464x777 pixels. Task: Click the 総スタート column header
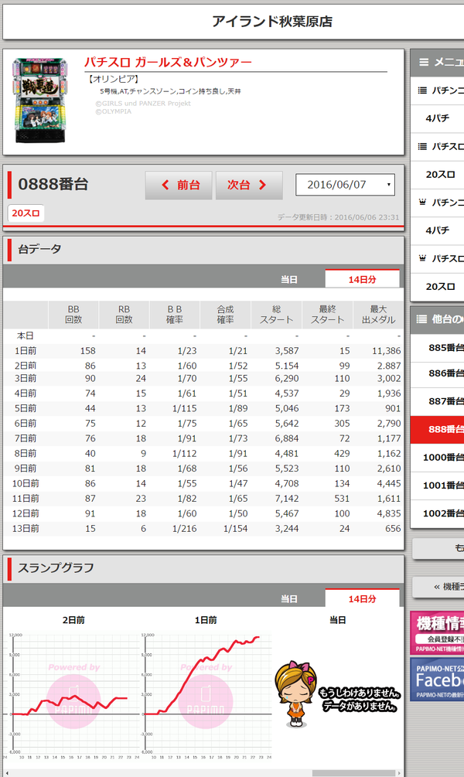pos(276,315)
